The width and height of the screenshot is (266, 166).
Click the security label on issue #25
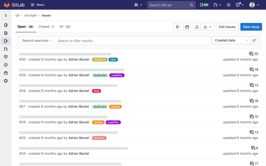point(99,138)
